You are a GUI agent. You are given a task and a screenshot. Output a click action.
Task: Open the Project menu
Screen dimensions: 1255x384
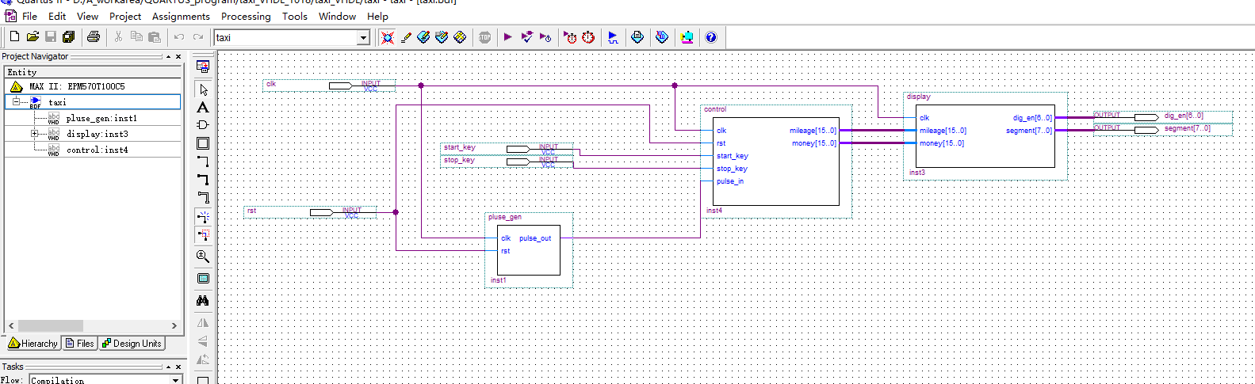point(125,16)
